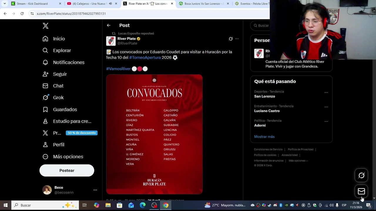Click browser back arrow
The width and height of the screenshot is (376, 211).
[5, 13]
